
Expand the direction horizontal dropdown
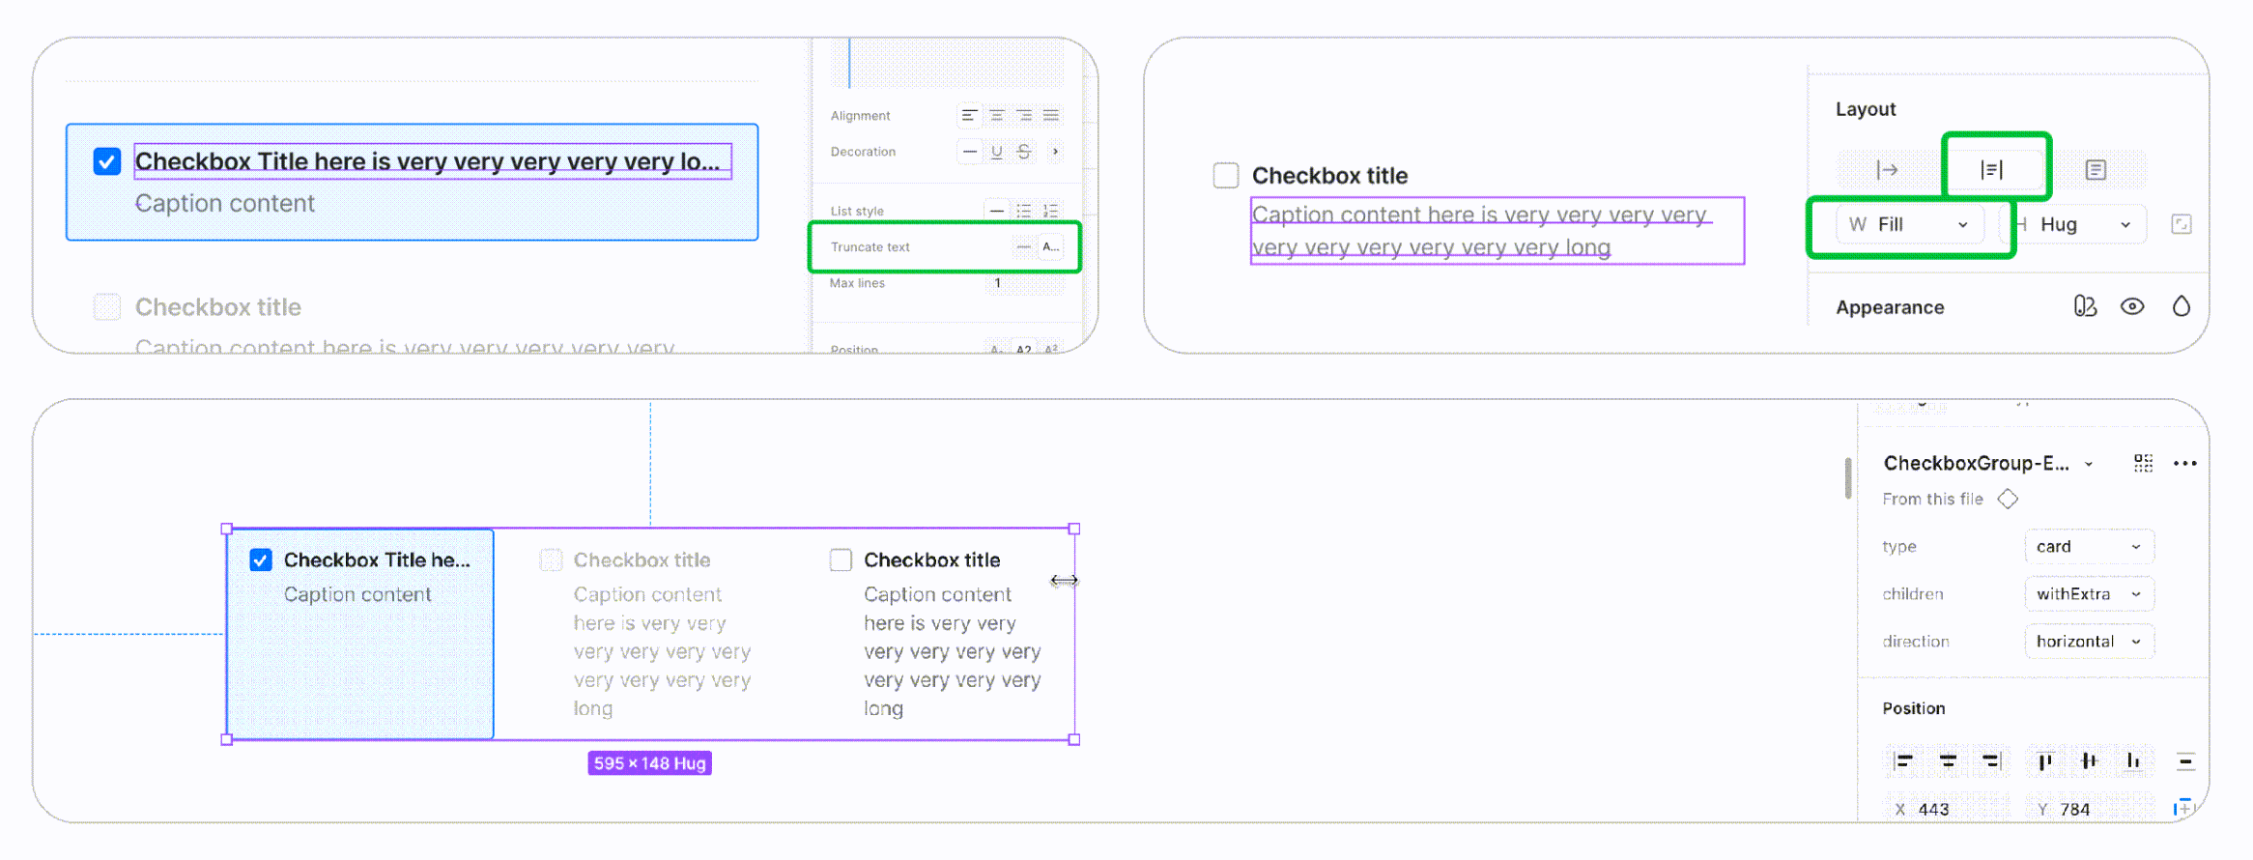[2088, 642]
